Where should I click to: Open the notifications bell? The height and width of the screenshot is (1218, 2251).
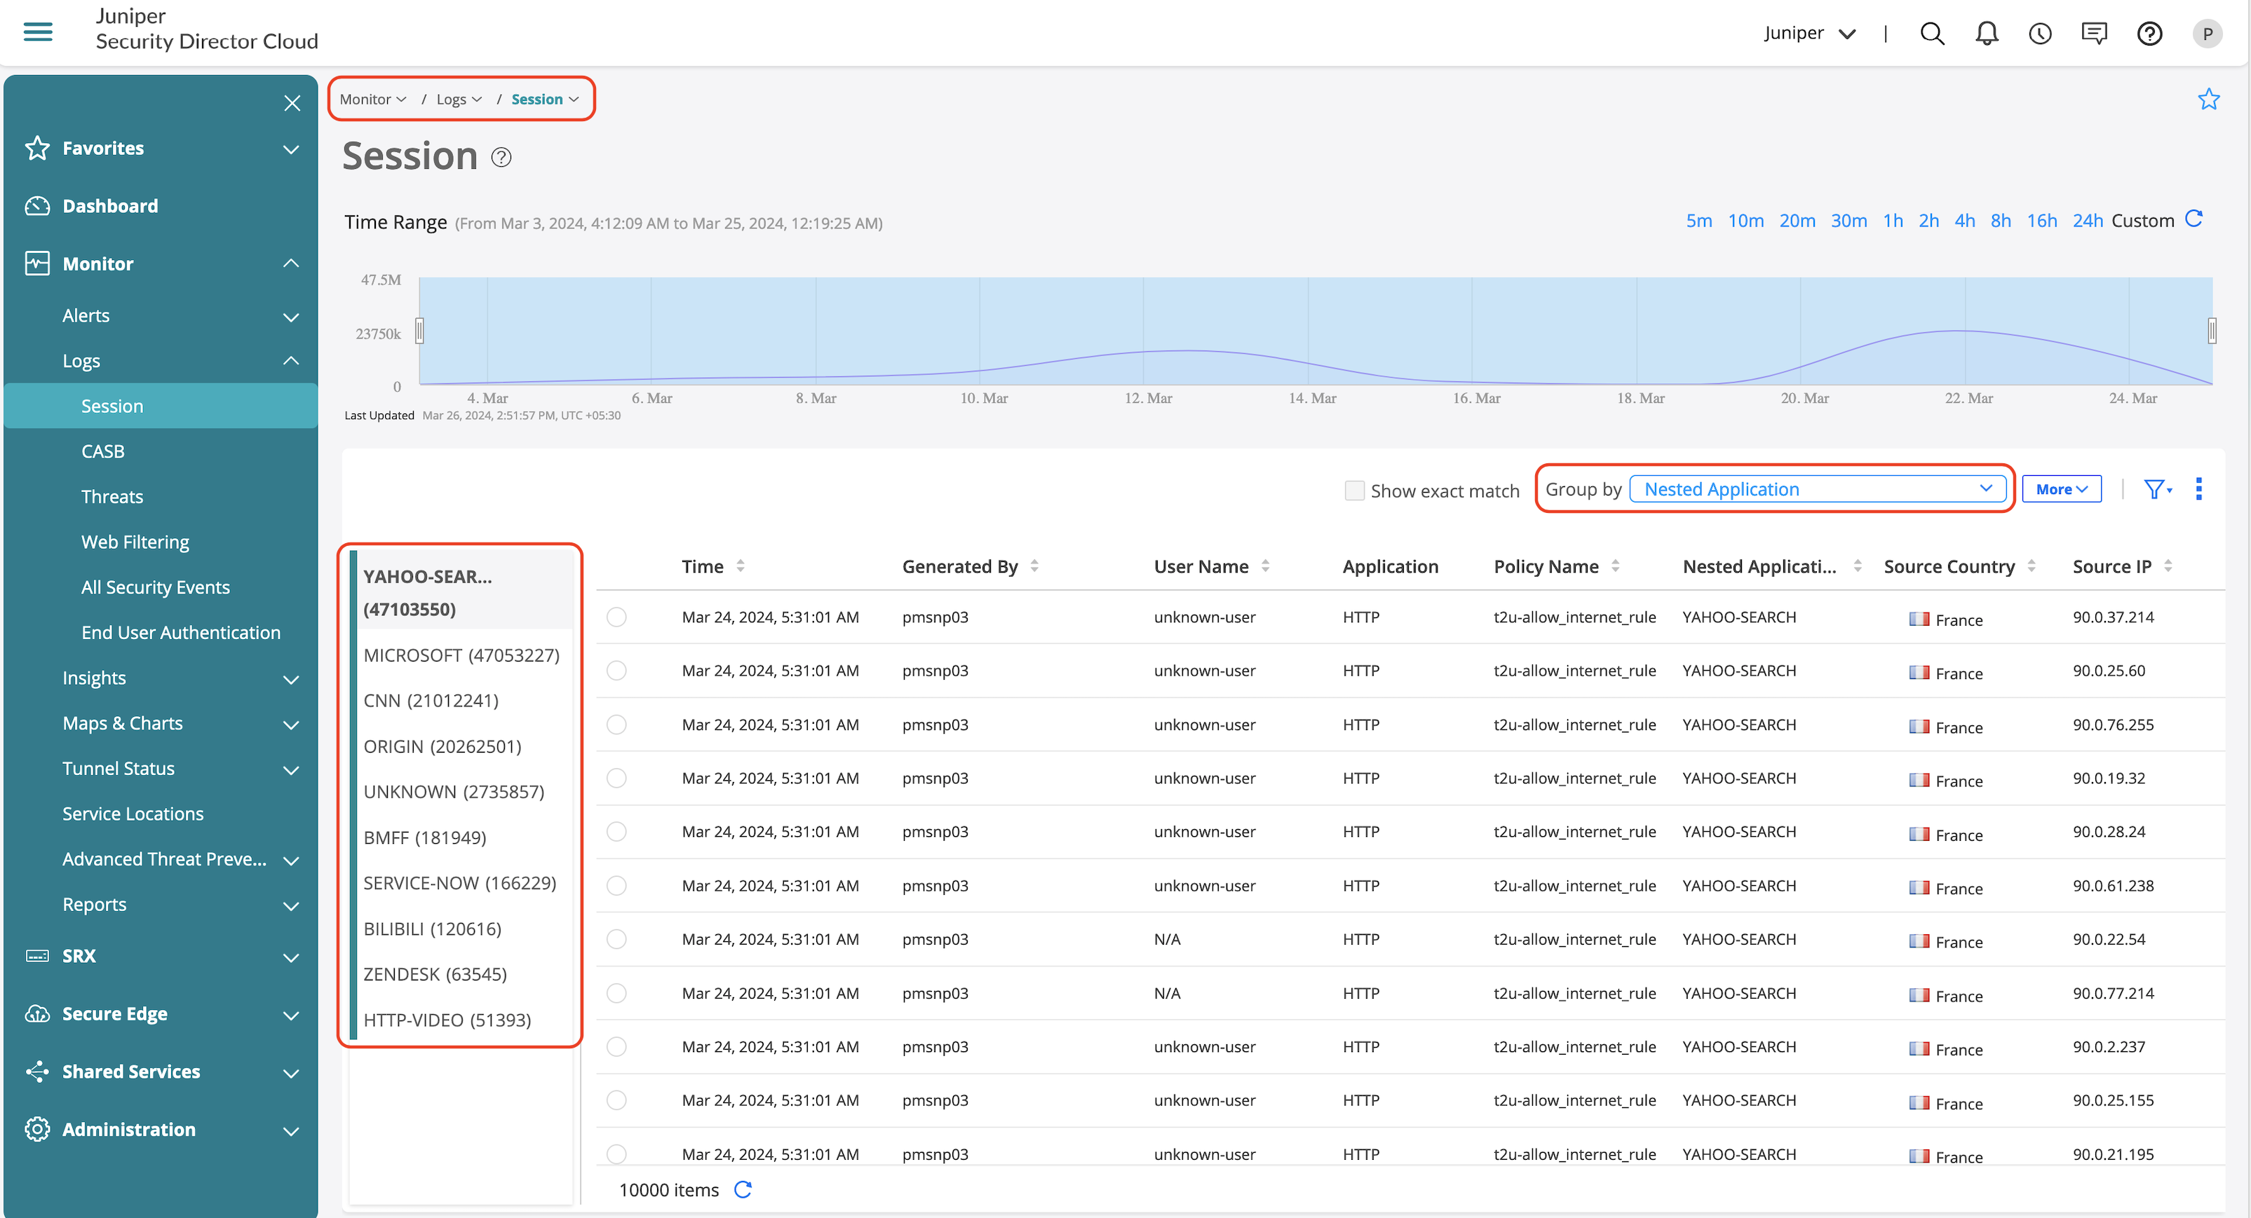(1986, 33)
